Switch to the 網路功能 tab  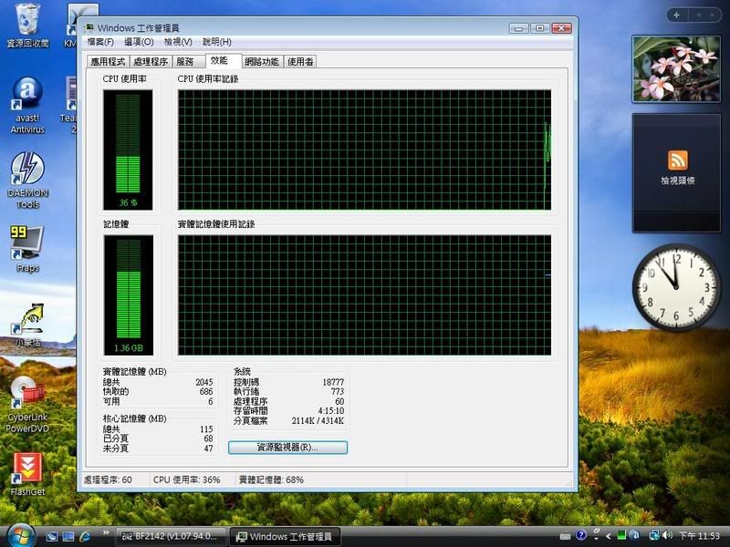pyautogui.click(x=264, y=62)
